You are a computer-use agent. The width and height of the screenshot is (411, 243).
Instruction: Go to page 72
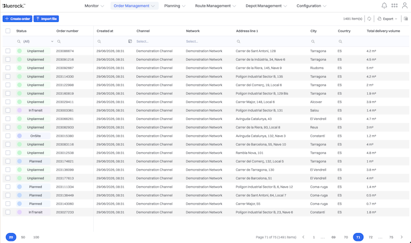click(x=370, y=237)
